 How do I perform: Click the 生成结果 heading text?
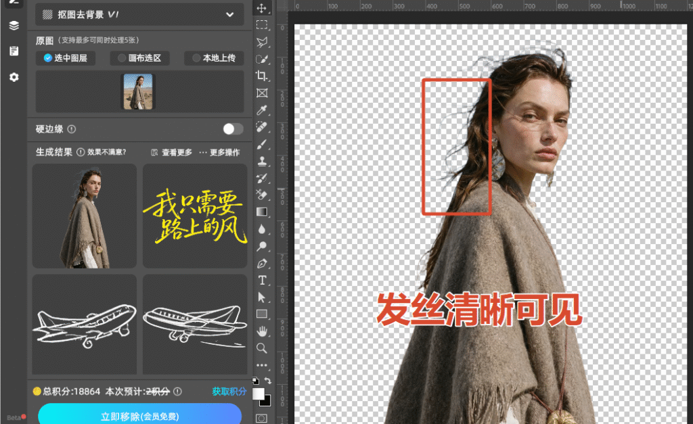(x=54, y=152)
